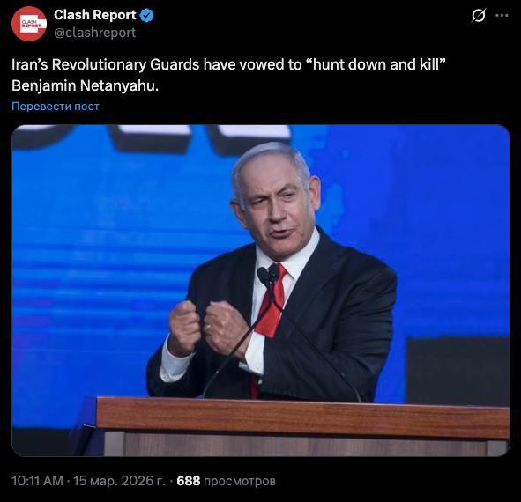Click the Перевести пост translate link
The width and height of the screenshot is (521, 502).
pos(56,107)
